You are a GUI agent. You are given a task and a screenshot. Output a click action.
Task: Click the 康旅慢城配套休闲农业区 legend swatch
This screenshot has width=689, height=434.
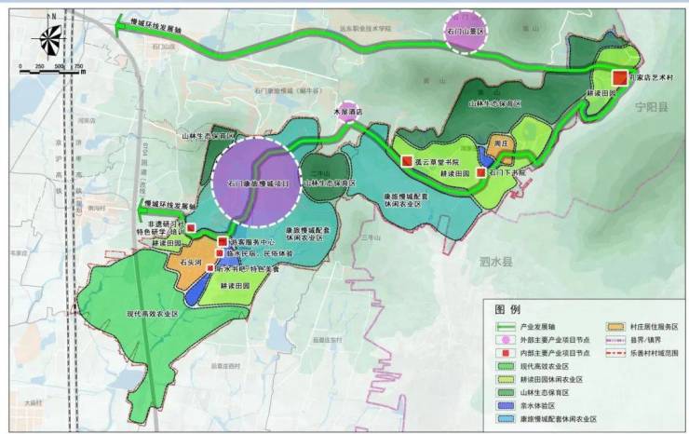tap(506, 419)
